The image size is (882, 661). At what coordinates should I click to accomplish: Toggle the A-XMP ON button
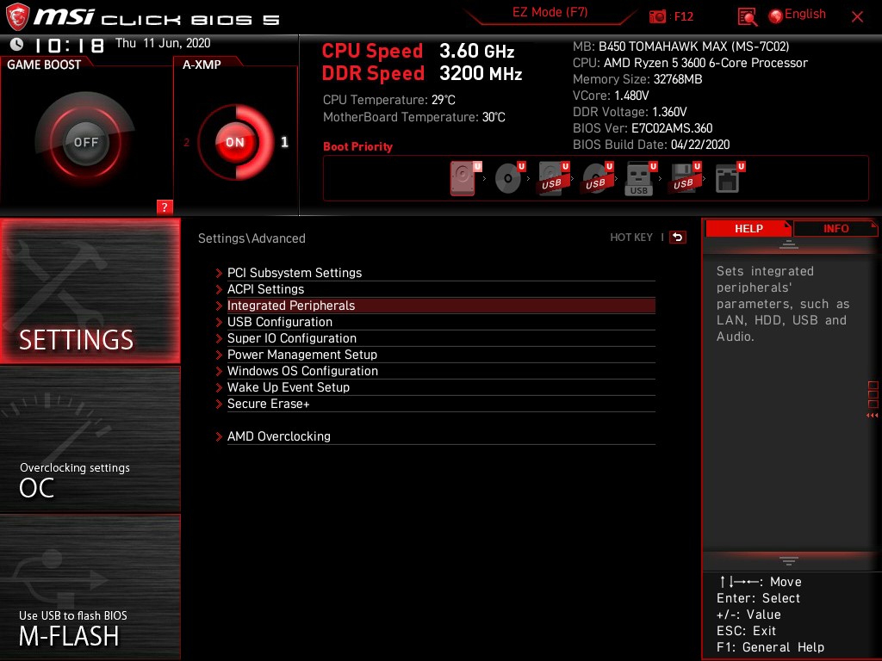(x=235, y=142)
